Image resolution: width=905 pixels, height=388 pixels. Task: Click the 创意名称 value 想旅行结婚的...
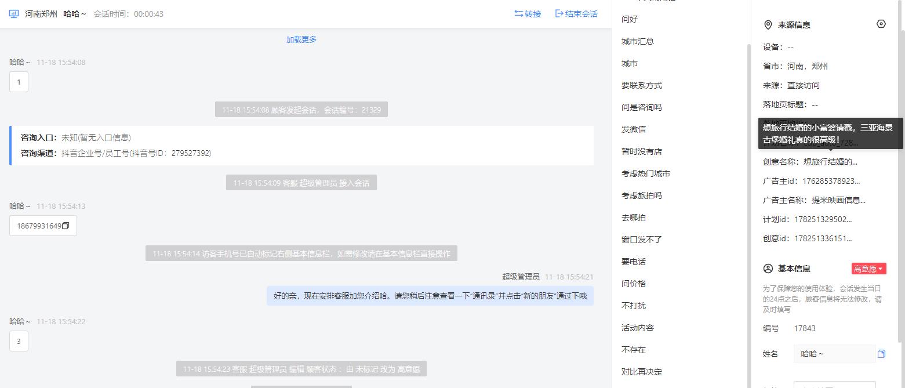(x=830, y=162)
